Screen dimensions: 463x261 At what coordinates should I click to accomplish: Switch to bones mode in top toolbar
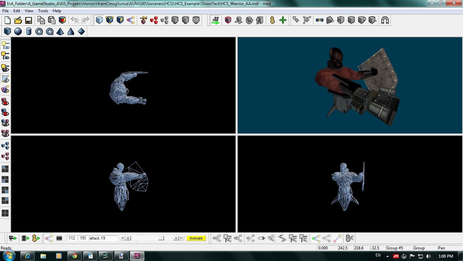pos(131,20)
